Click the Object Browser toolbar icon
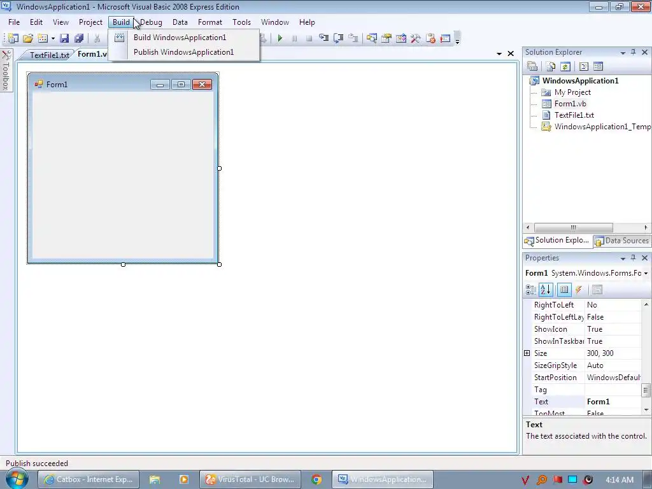 401,38
